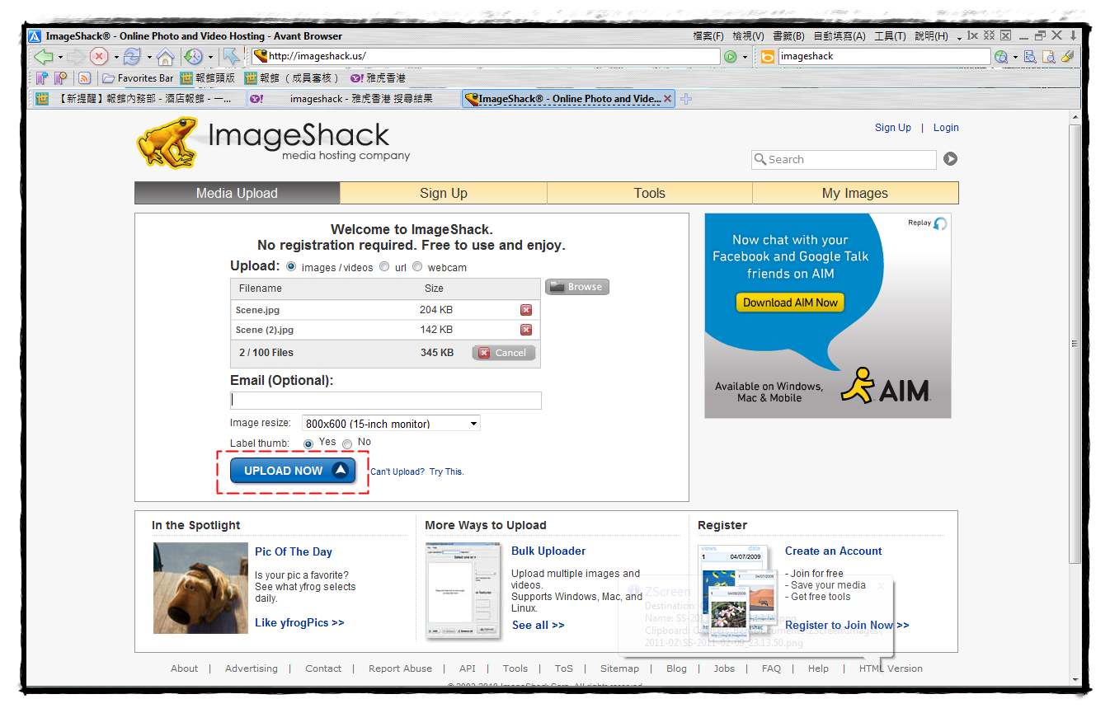The height and width of the screenshot is (713, 1110).
Task: Set Label thumb to No
Action: [347, 444]
